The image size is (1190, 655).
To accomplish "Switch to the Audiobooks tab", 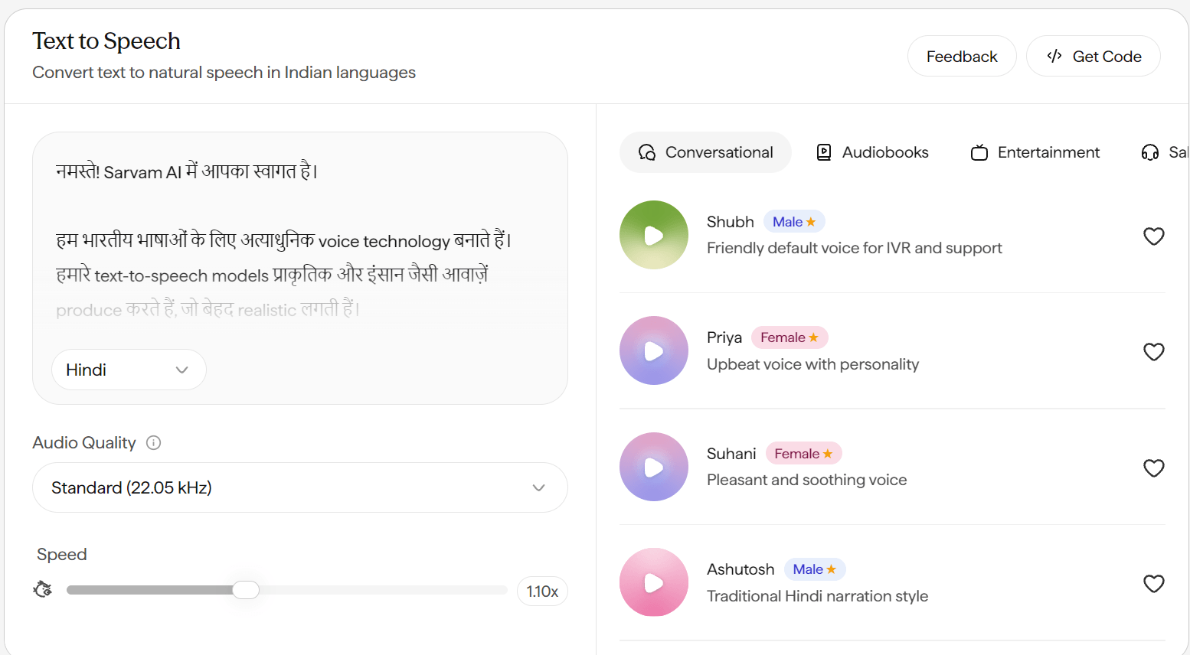I will 872,152.
